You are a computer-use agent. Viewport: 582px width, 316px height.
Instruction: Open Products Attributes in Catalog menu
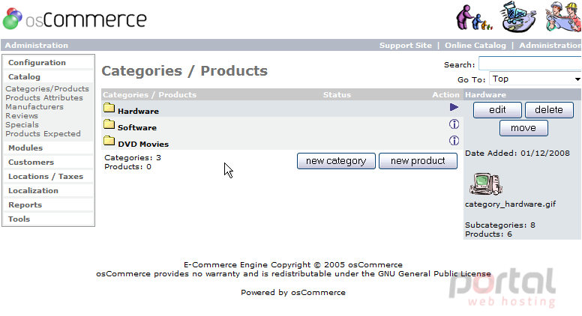pyautogui.click(x=44, y=98)
